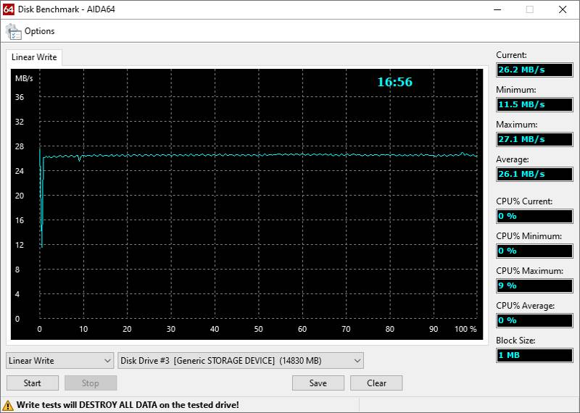Minimize the Disk Benchmark window
Viewport: 580px width, 413px height.
[496, 9]
